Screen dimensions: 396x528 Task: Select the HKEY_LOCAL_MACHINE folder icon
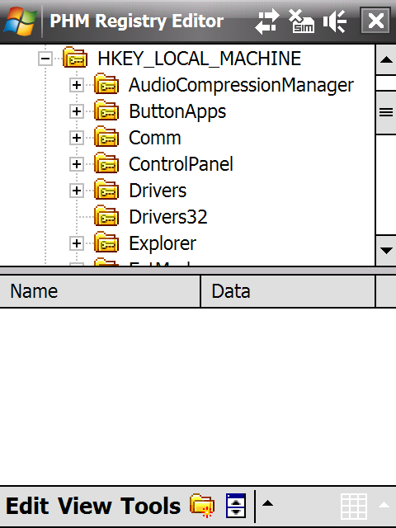click(x=75, y=57)
